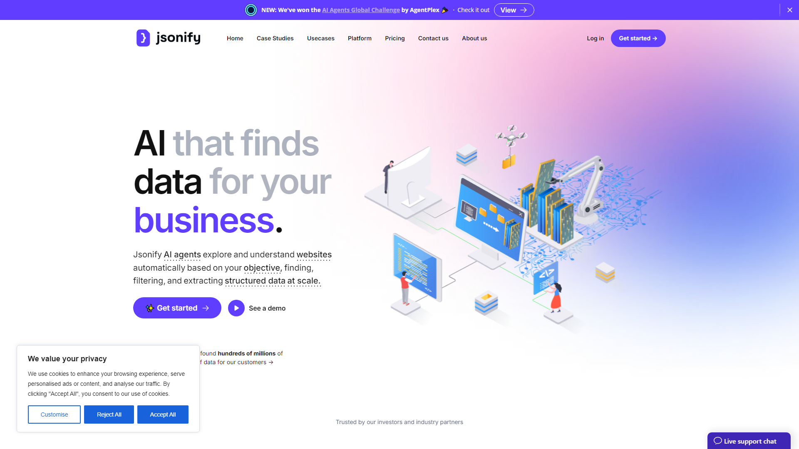The height and width of the screenshot is (449, 799).
Task: Expand the About us navigation dropdown
Action: 474,38
